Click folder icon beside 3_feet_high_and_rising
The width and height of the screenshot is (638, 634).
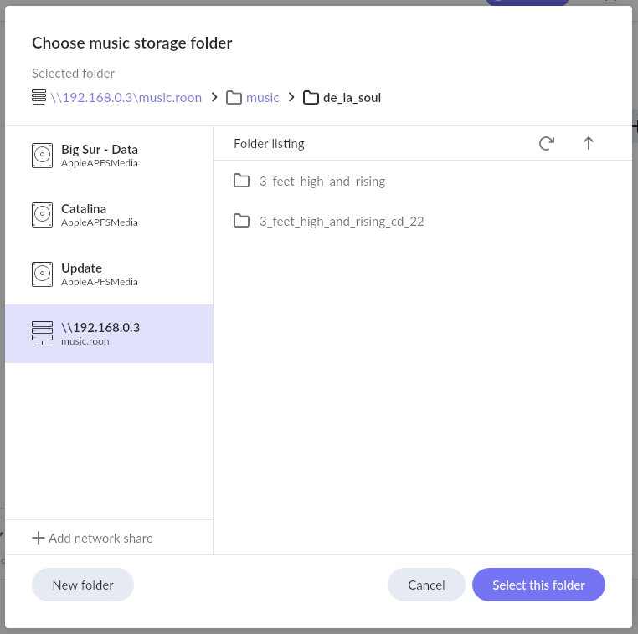242,181
